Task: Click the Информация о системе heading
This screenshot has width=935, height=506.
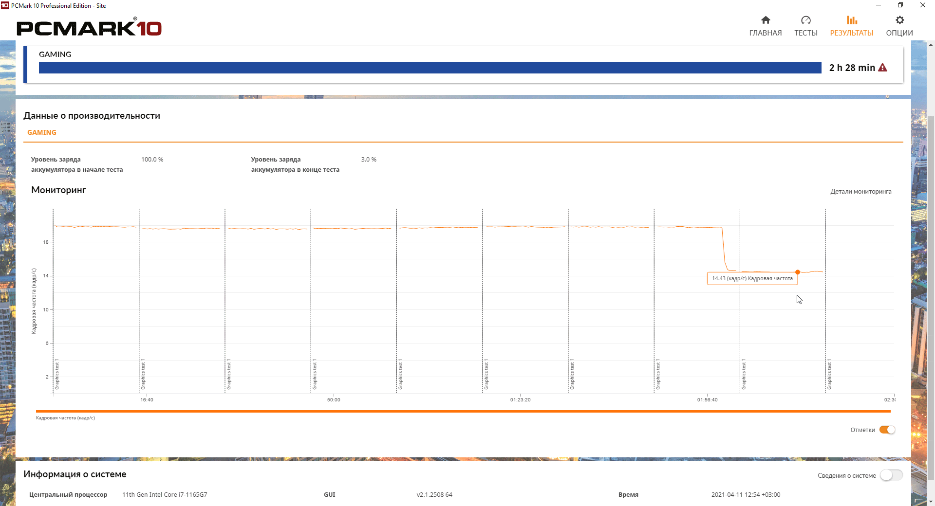Action: pos(75,474)
